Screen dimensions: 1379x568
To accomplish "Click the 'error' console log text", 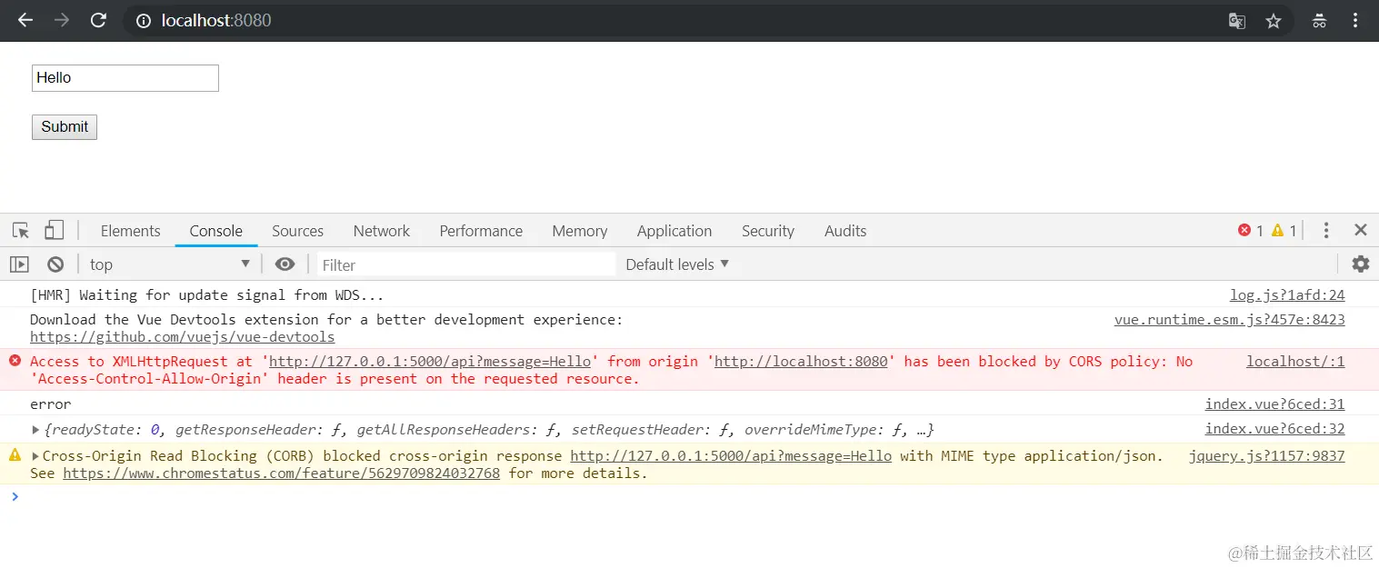I will click(x=51, y=404).
